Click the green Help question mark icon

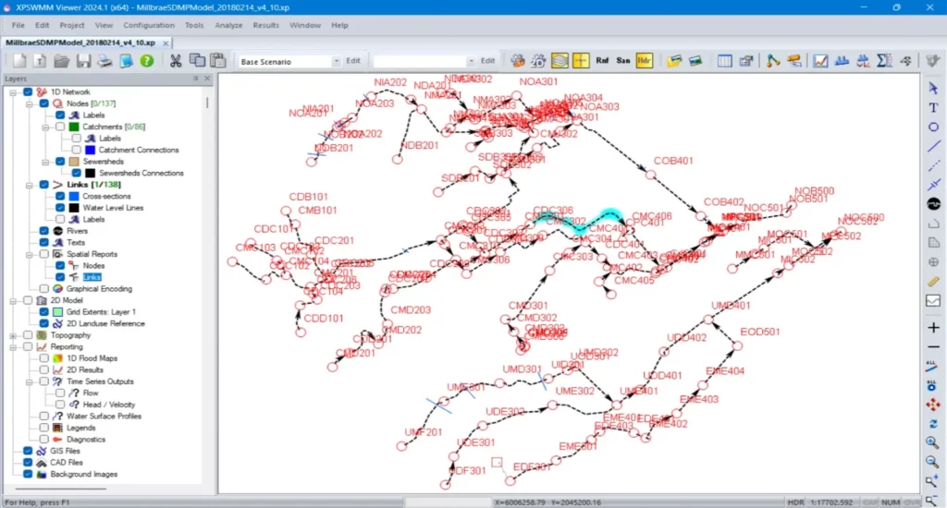point(147,61)
